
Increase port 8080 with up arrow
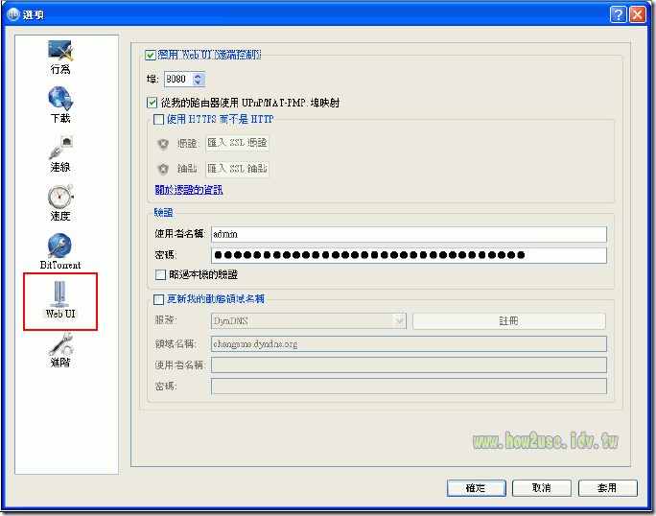(x=199, y=76)
